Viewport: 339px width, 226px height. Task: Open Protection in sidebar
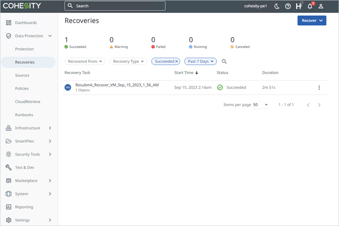click(x=24, y=49)
